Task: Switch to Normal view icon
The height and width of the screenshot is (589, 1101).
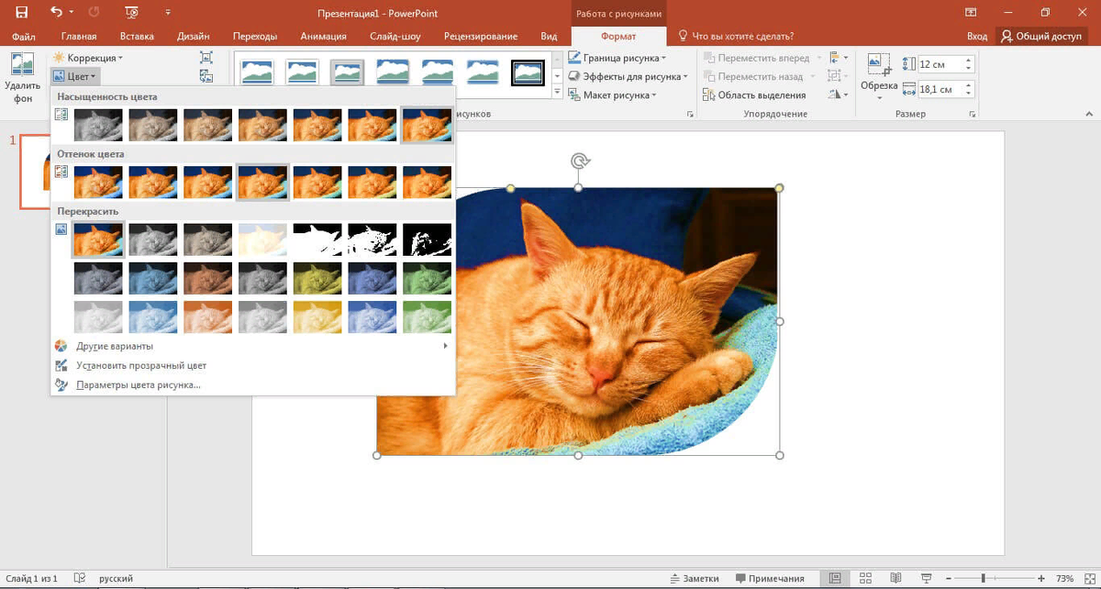Action: (834, 578)
